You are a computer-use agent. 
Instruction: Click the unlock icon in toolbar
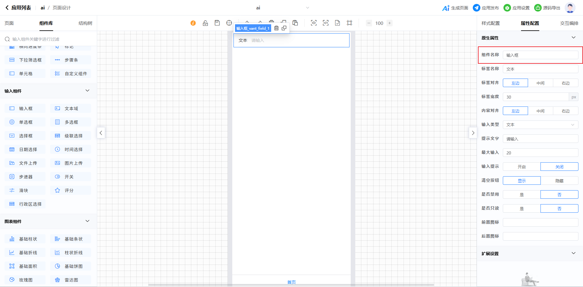(205, 23)
